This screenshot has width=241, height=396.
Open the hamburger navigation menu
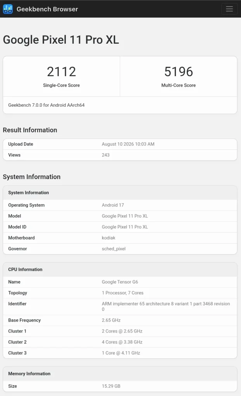point(229,9)
